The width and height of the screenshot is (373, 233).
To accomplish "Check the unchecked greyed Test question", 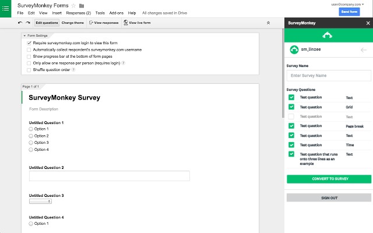I will pyautogui.click(x=291, y=116).
